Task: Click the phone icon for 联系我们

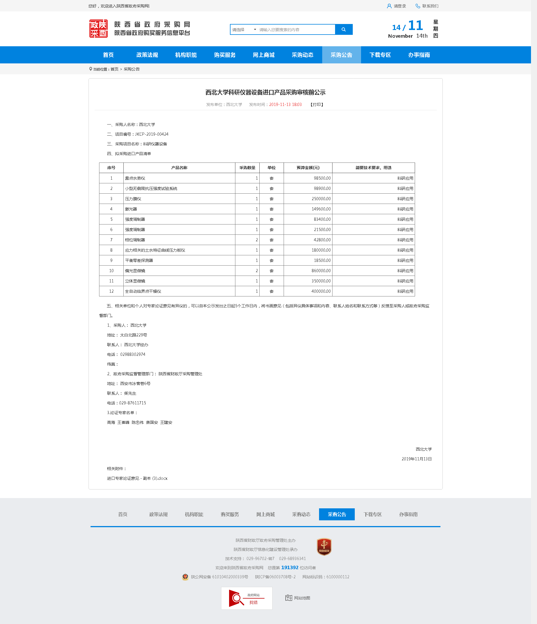Action: (418, 6)
